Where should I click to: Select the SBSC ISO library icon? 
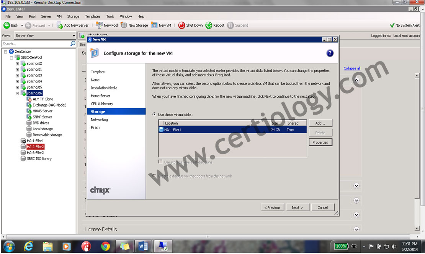point(23,159)
